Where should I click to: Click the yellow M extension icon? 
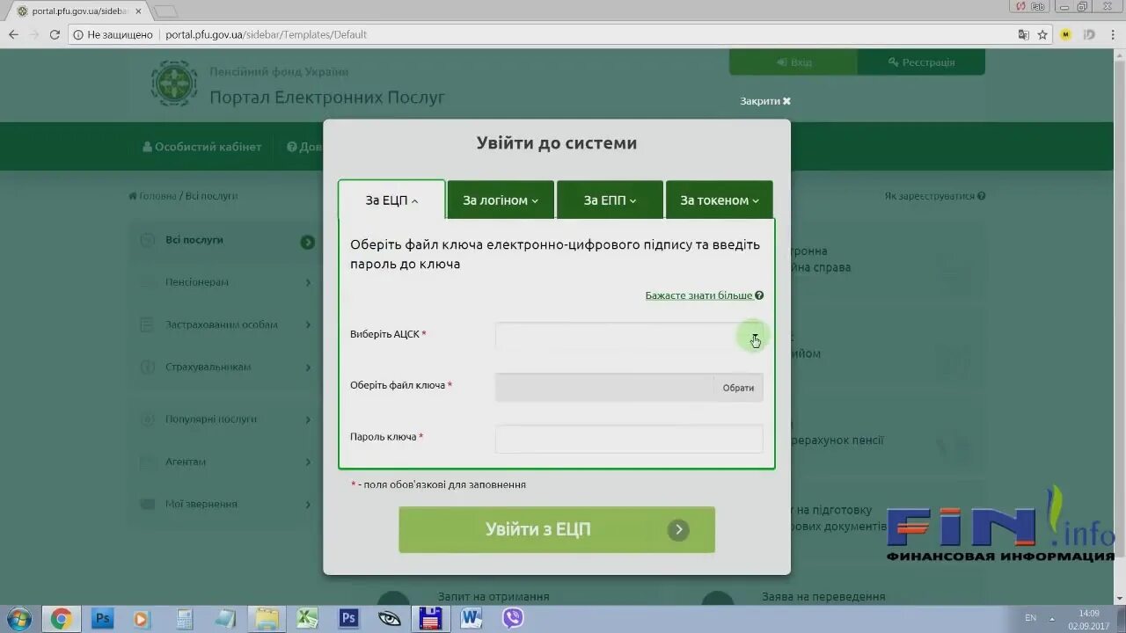pos(1065,34)
